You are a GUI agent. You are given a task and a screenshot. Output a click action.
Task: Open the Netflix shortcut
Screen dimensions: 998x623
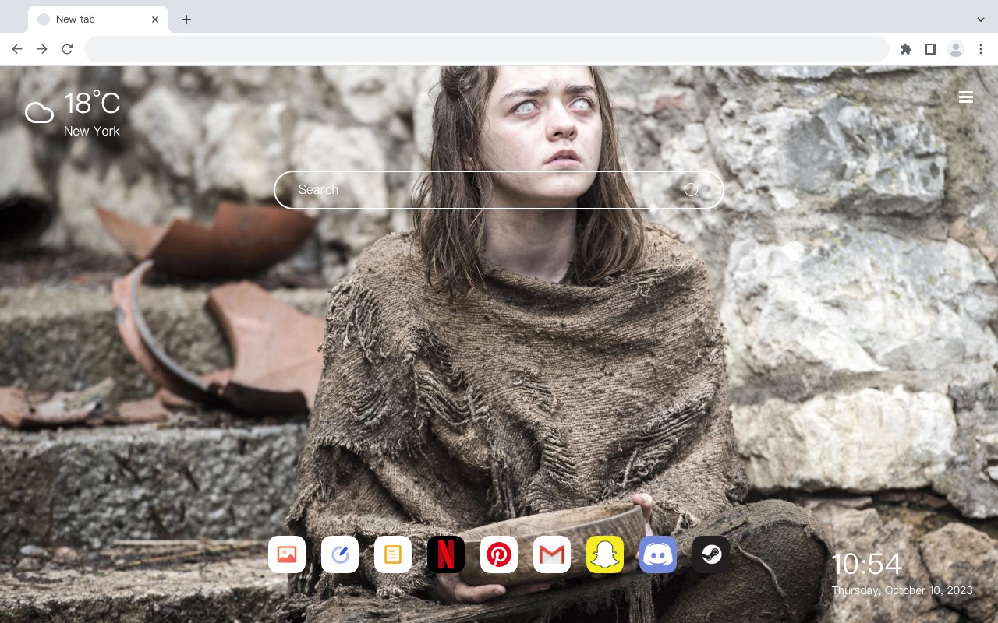click(x=446, y=554)
